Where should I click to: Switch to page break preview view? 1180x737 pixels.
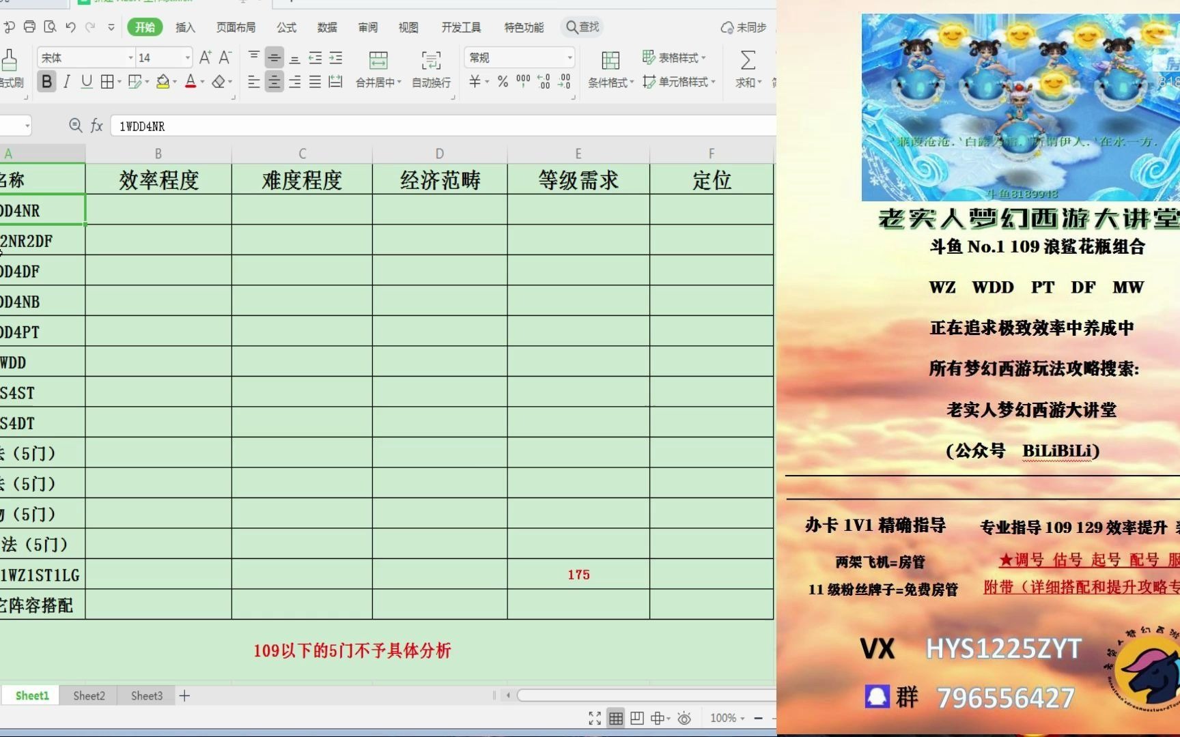[x=637, y=718]
